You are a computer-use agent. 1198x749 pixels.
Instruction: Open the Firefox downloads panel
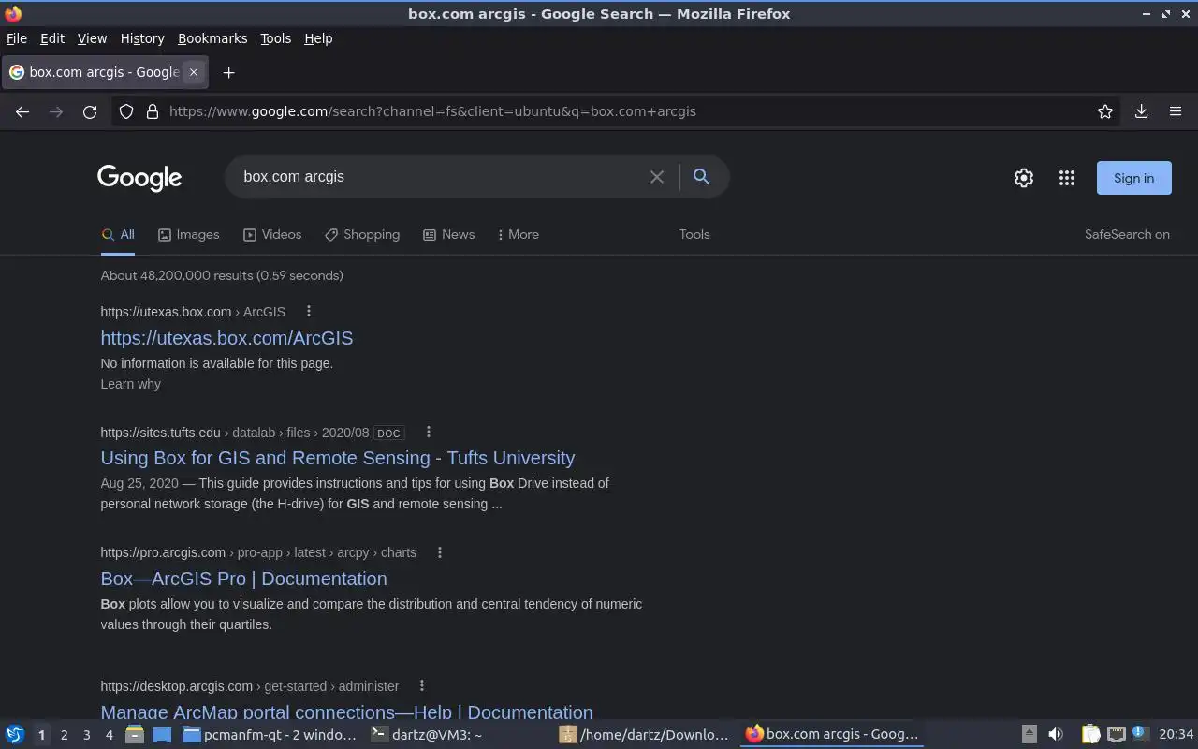tap(1142, 111)
